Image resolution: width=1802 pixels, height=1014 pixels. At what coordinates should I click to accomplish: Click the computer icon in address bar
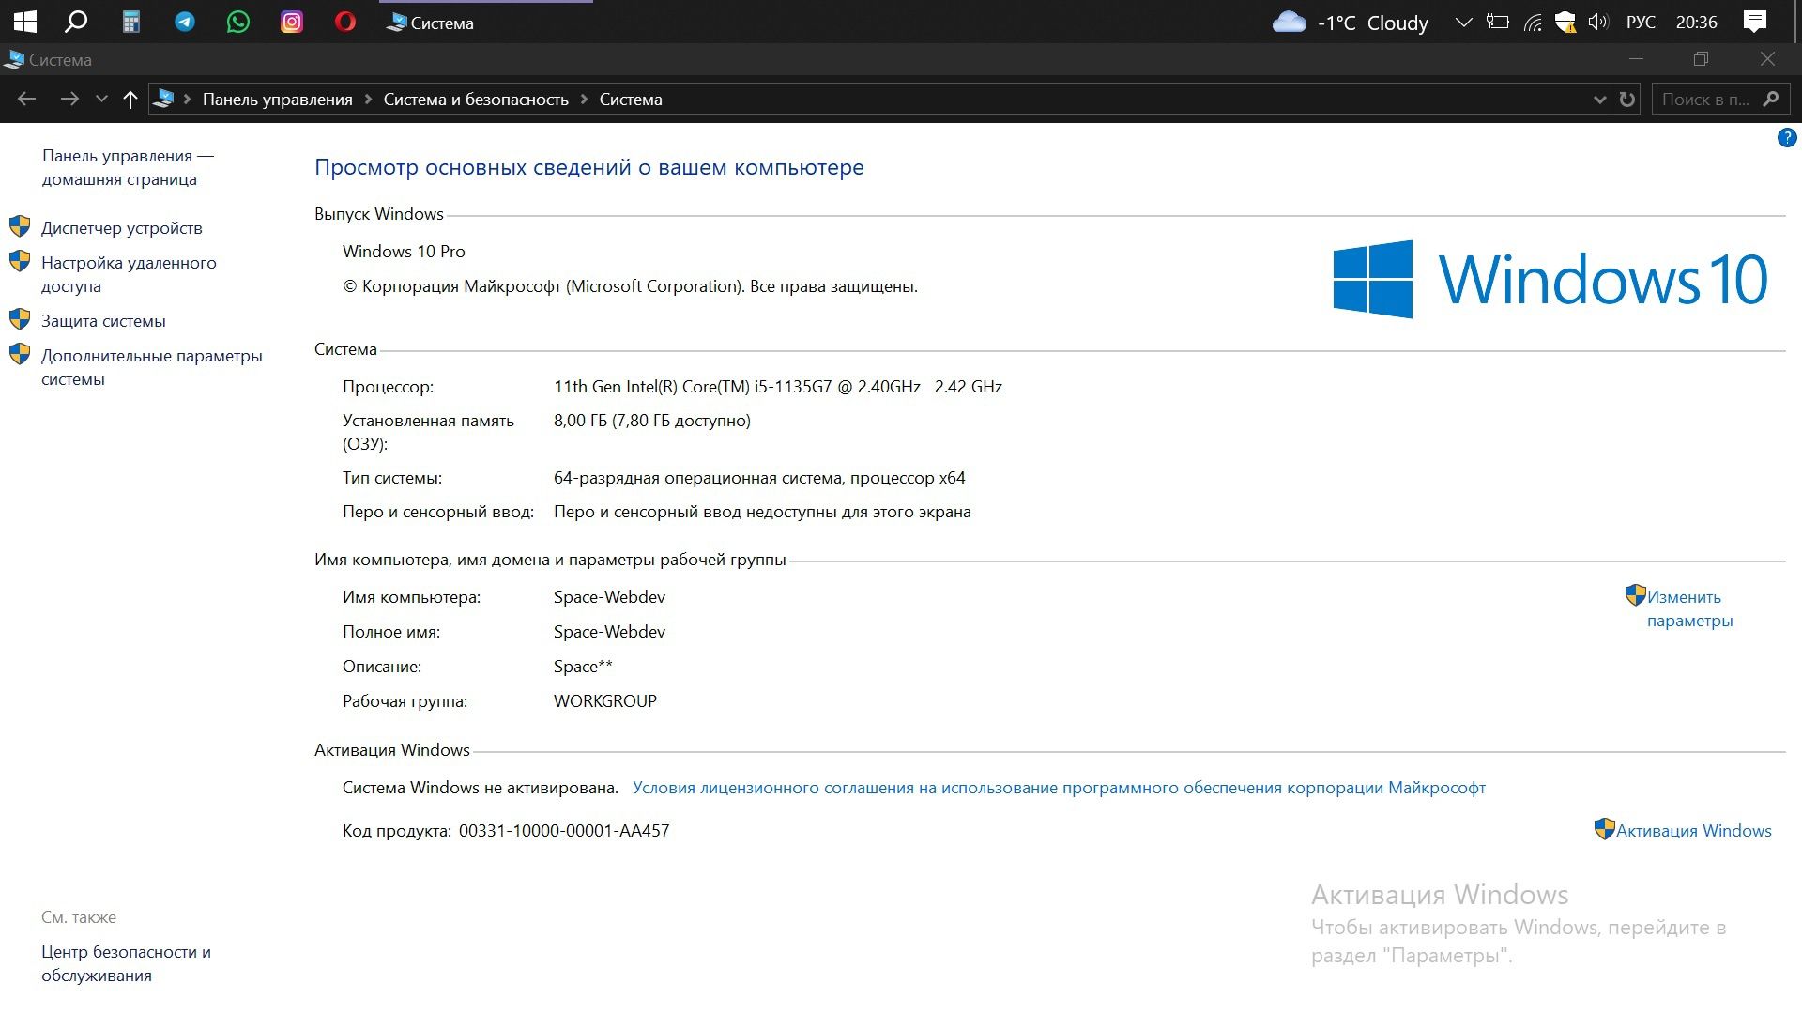point(164,99)
